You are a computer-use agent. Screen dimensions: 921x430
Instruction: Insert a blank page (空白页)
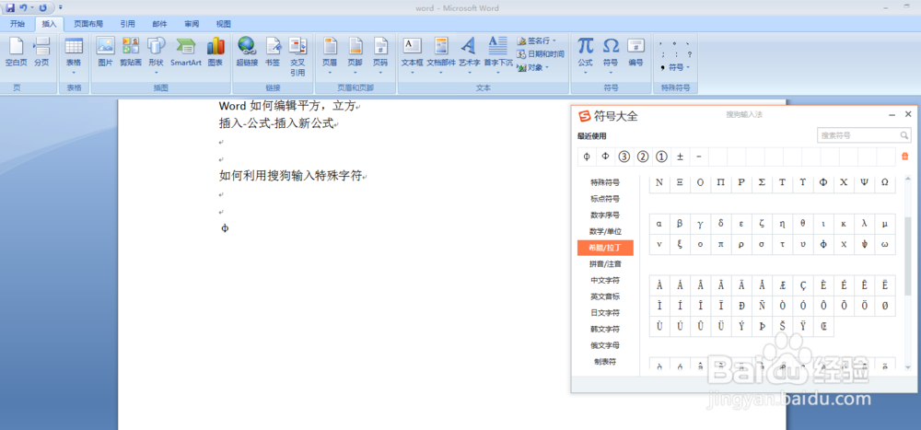coord(16,52)
